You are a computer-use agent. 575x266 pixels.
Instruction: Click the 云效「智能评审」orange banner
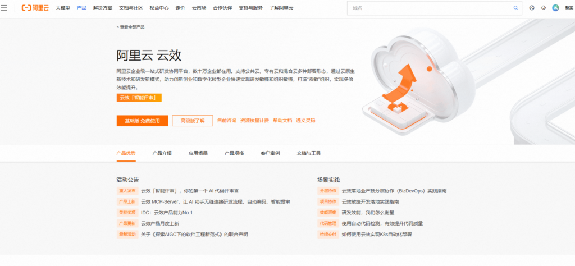(139, 98)
